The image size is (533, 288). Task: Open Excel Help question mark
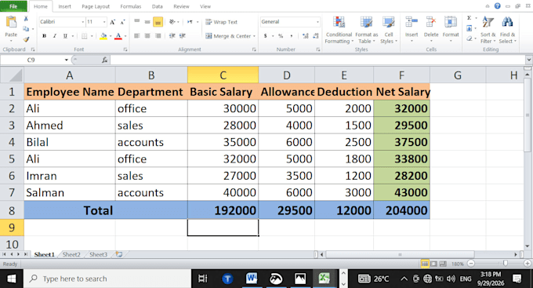[497, 6]
